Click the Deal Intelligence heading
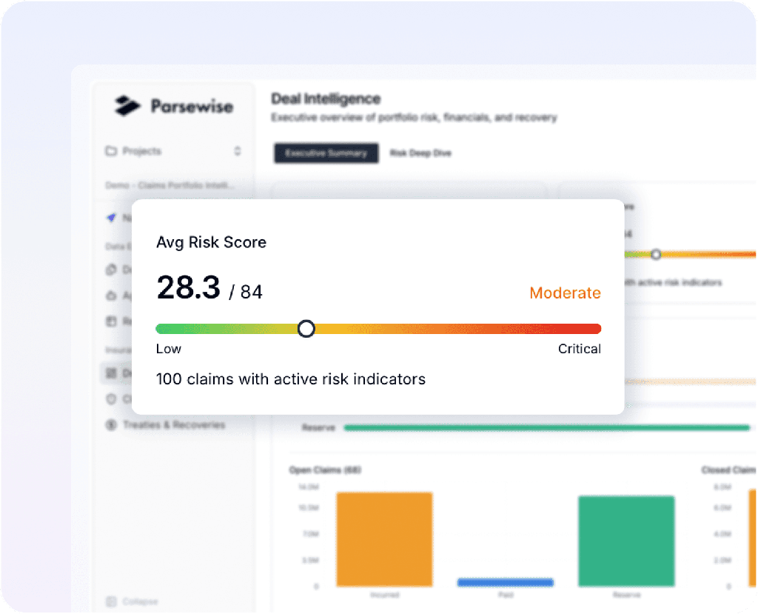The width and height of the screenshot is (758, 614). (x=326, y=99)
